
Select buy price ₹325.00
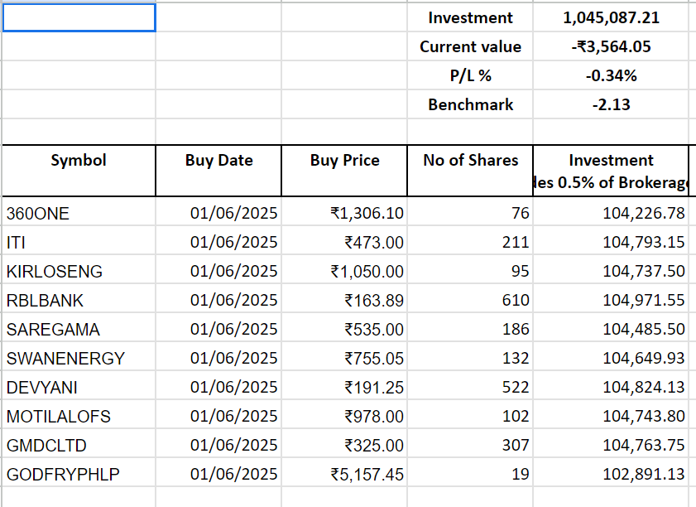click(x=344, y=445)
